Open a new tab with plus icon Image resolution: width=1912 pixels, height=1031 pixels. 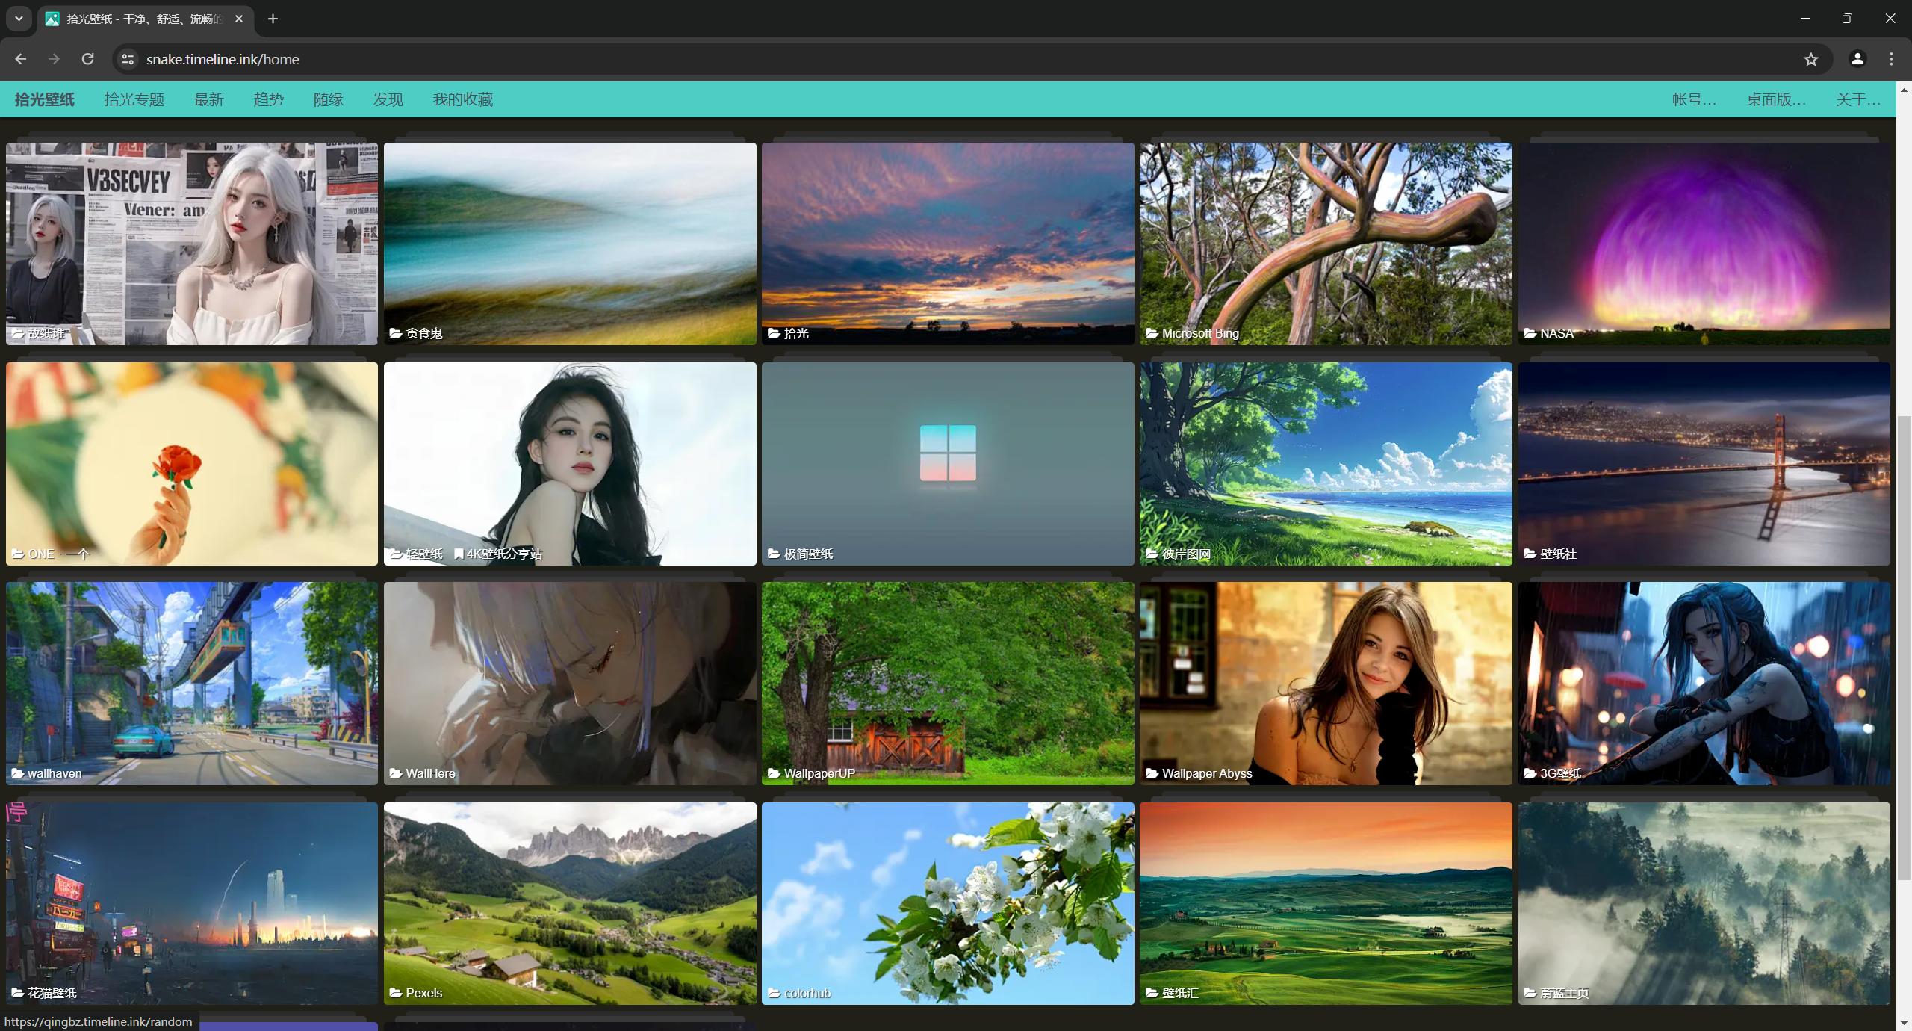click(x=273, y=19)
